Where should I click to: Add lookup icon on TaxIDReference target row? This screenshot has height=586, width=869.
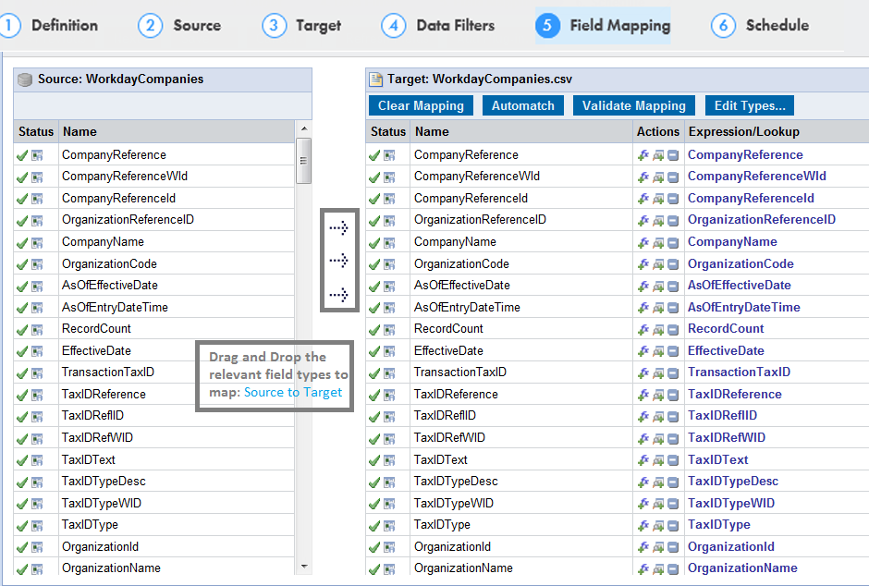tap(658, 396)
